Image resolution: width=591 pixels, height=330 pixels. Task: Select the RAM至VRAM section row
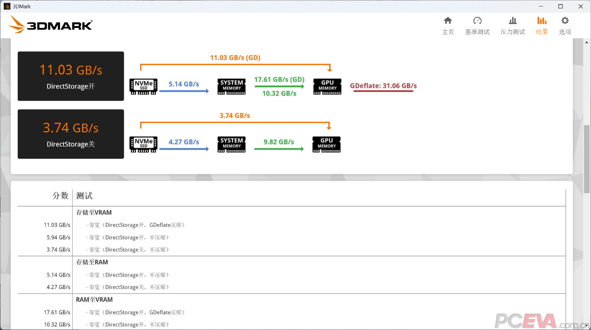[x=94, y=300]
